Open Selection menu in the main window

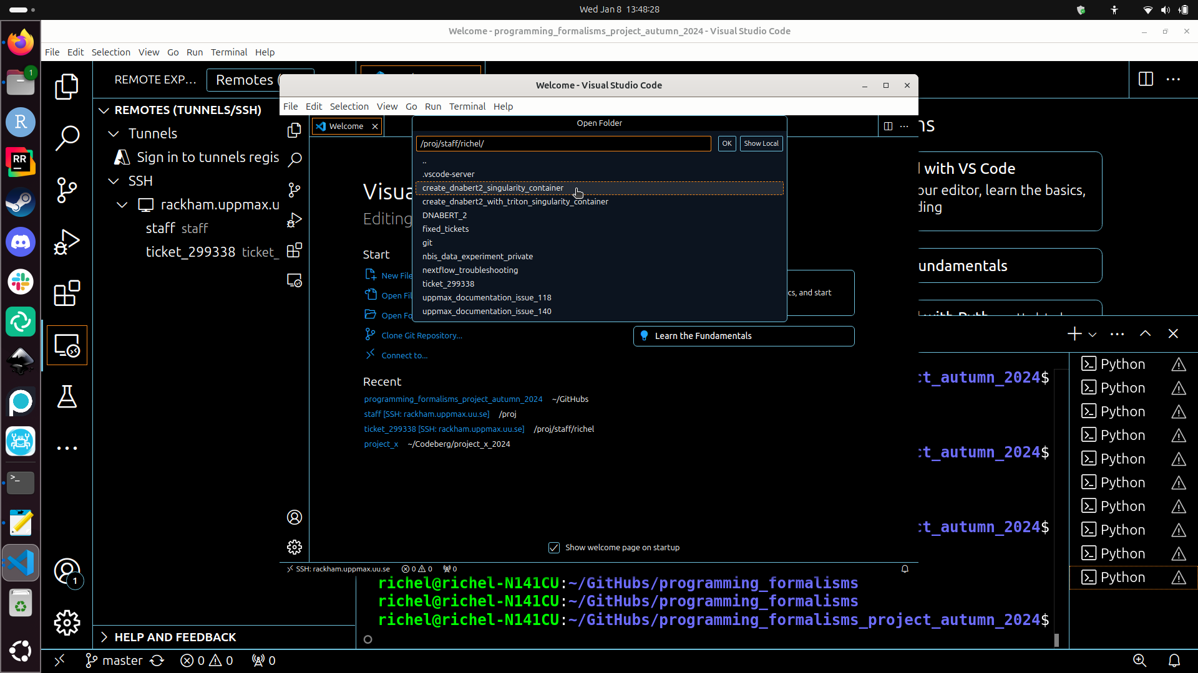pyautogui.click(x=111, y=52)
